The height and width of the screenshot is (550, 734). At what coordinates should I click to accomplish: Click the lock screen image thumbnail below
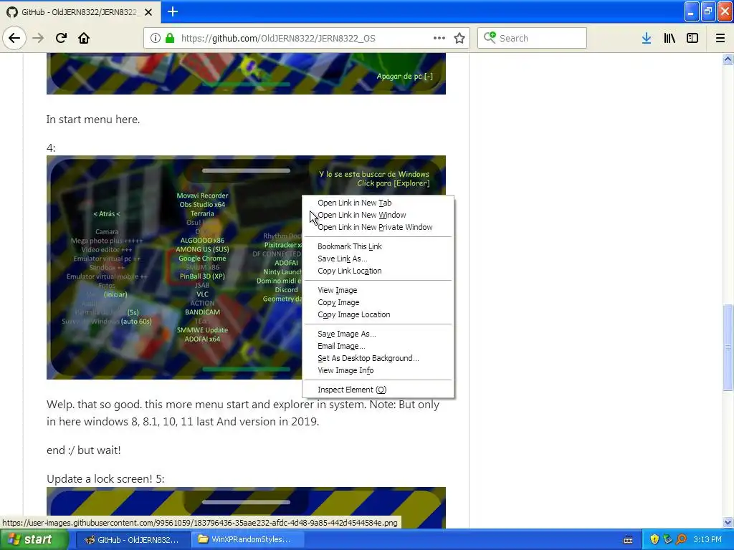pos(247,508)
